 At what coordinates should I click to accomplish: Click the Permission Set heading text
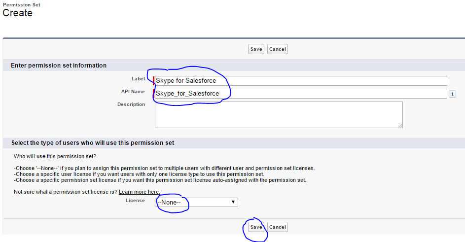[x=22, y=5]
